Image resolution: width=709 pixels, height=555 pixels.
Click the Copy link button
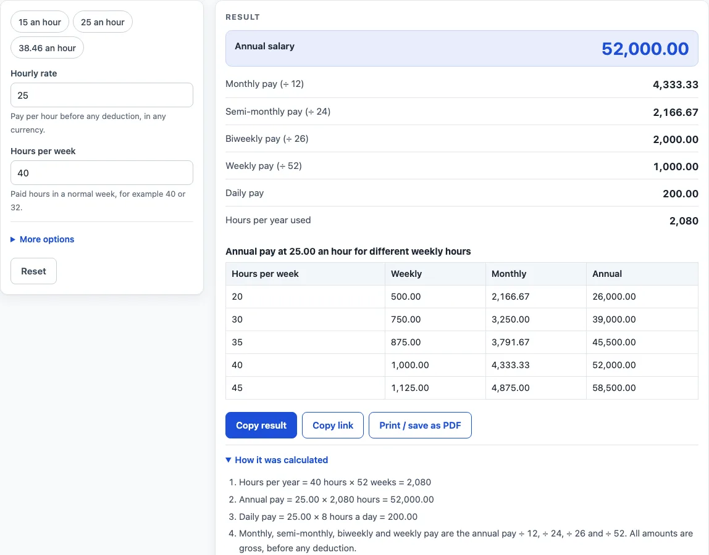333,425
